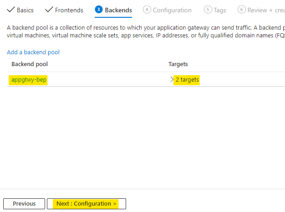Viewport: 285px width, 212px height.
Task: Click the step 5 circle icon
Action: (x=208, y=10)
